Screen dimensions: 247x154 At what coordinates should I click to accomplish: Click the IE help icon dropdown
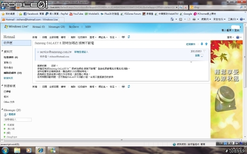click(x=242, y=19)
